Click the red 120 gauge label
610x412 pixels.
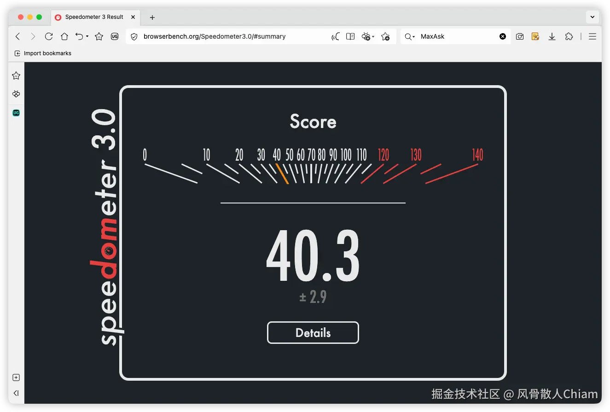[383, 155]
